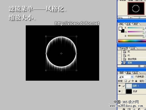The width and height of the screenshot is (146, 110).
Task: Open the blend mode dropdown showing 正常
Action: pos(126,77)
